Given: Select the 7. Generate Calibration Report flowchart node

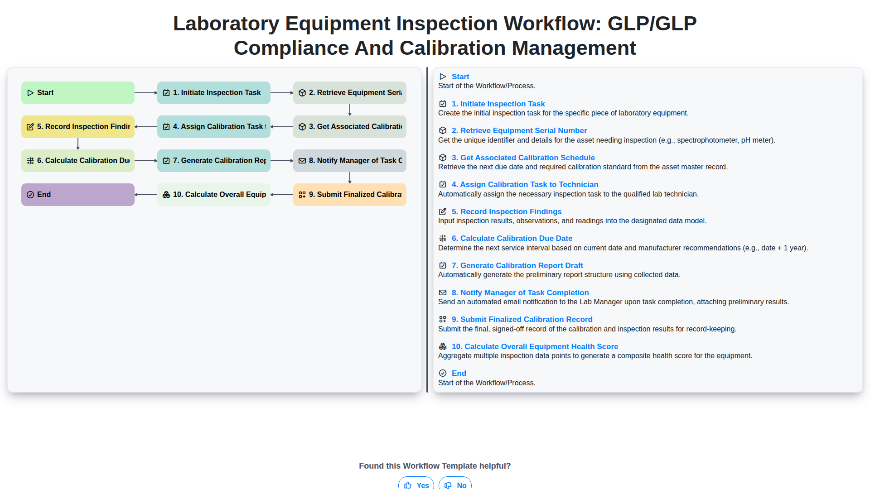Looking at the screenshot, I should pos(214,161).
